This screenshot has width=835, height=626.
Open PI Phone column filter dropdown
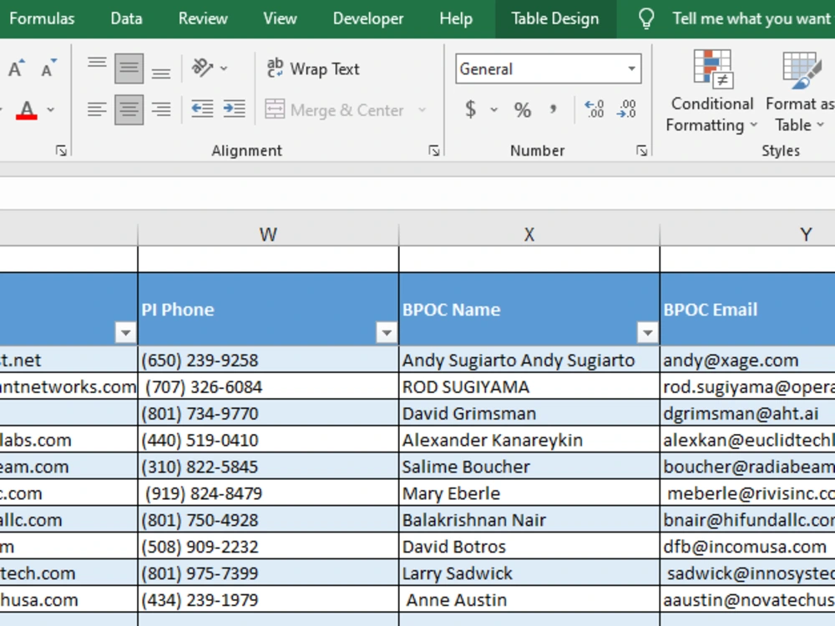click(x=387, y=333)
